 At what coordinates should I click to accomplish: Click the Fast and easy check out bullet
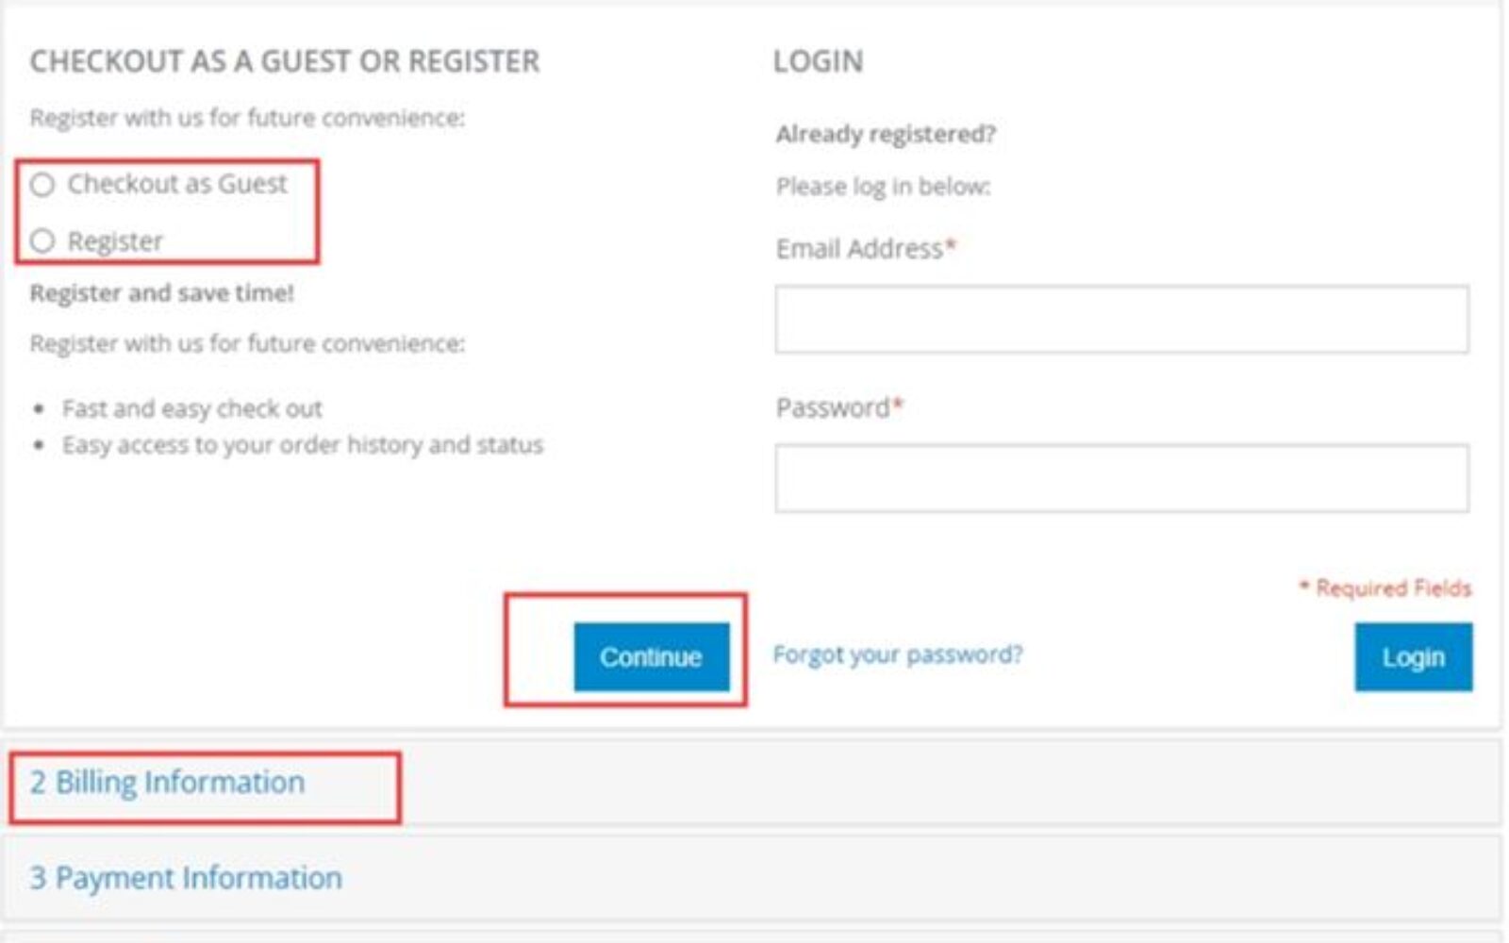tap(192, 409)
